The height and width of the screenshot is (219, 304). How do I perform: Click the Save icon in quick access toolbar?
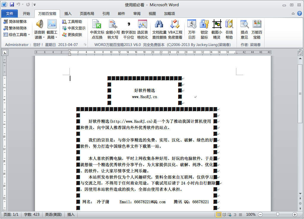coord(12,4)
